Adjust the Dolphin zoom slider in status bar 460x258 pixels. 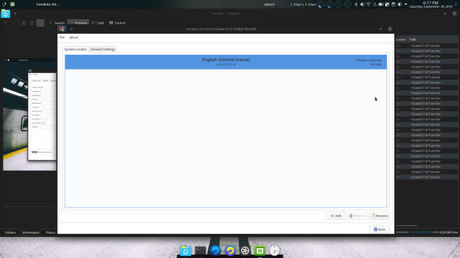402,233
